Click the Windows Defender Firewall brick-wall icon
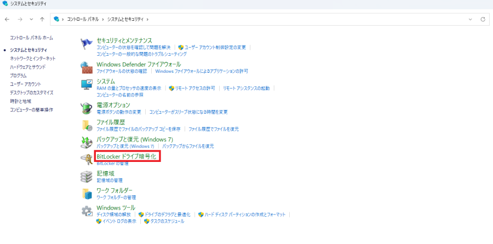493x244 pixels. [x=87, y=67]
